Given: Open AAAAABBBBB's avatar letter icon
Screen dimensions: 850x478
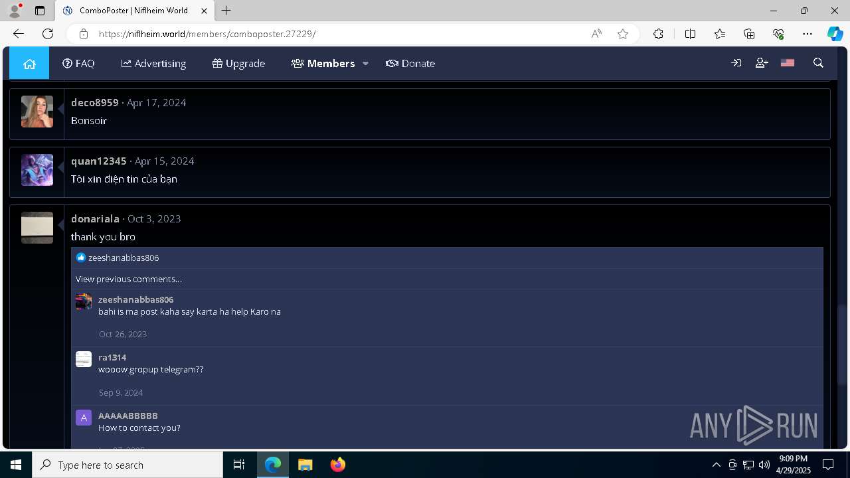Looking at the screenshot, I should 84,418.
